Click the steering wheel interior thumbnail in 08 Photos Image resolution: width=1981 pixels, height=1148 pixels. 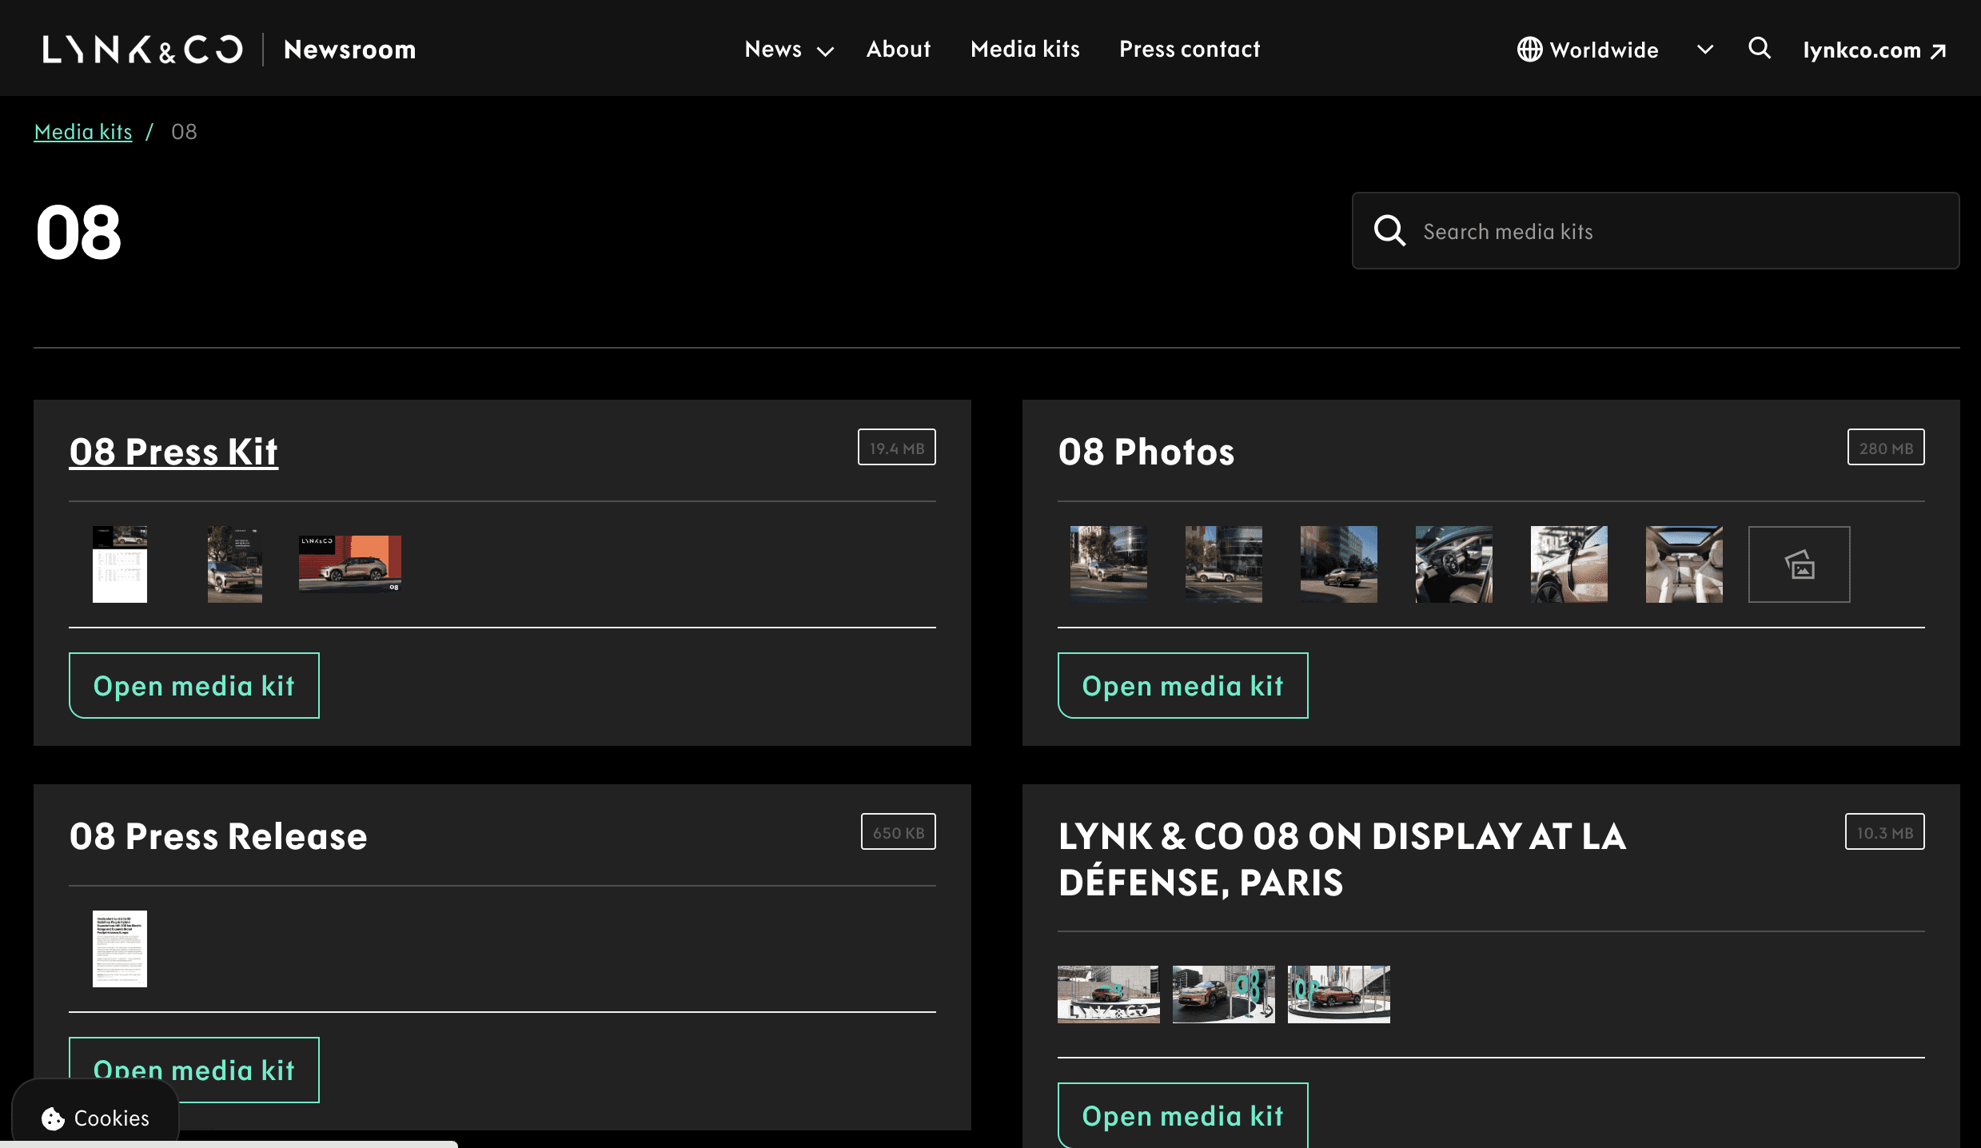1454,564
